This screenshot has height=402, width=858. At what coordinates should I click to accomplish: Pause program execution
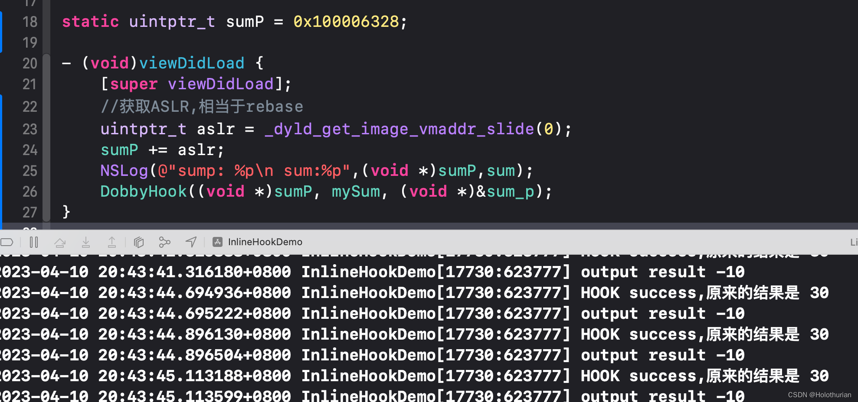coord(33,242)
